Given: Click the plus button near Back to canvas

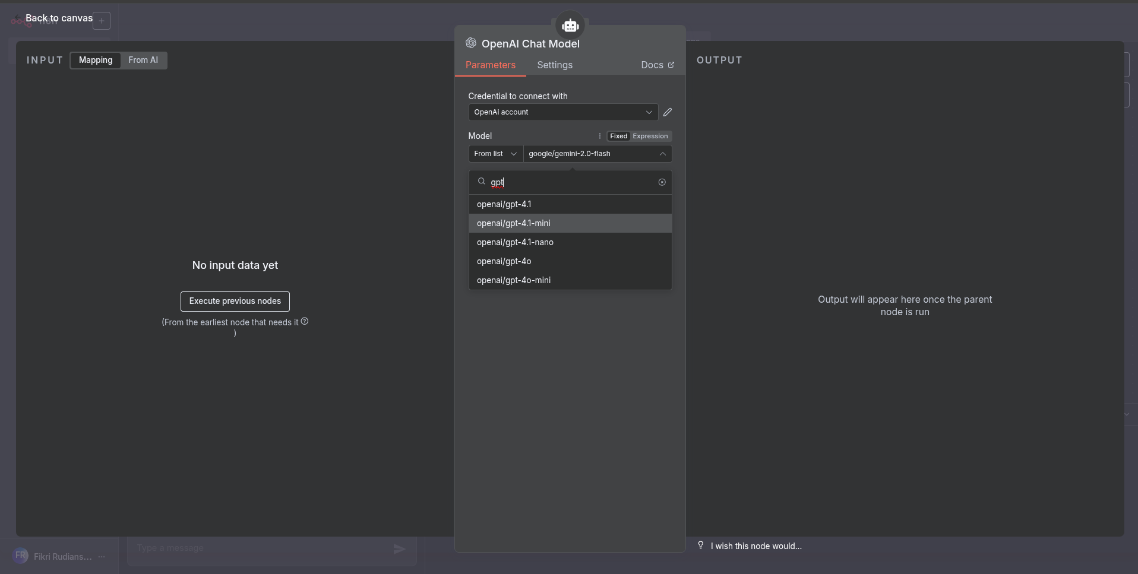Looking at the screenshot, I should coord(102,21).
